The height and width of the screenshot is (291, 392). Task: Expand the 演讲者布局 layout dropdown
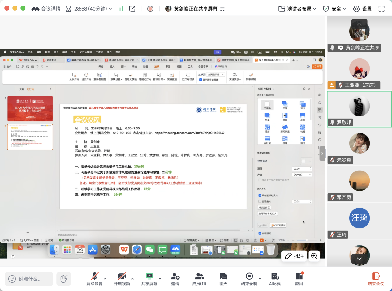coord(297,9)
